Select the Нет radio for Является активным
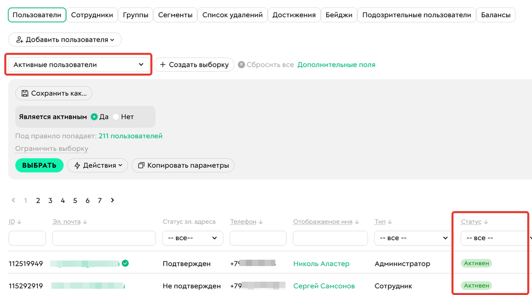This screenshot has width=532, height=295. [x=116, y=117]
